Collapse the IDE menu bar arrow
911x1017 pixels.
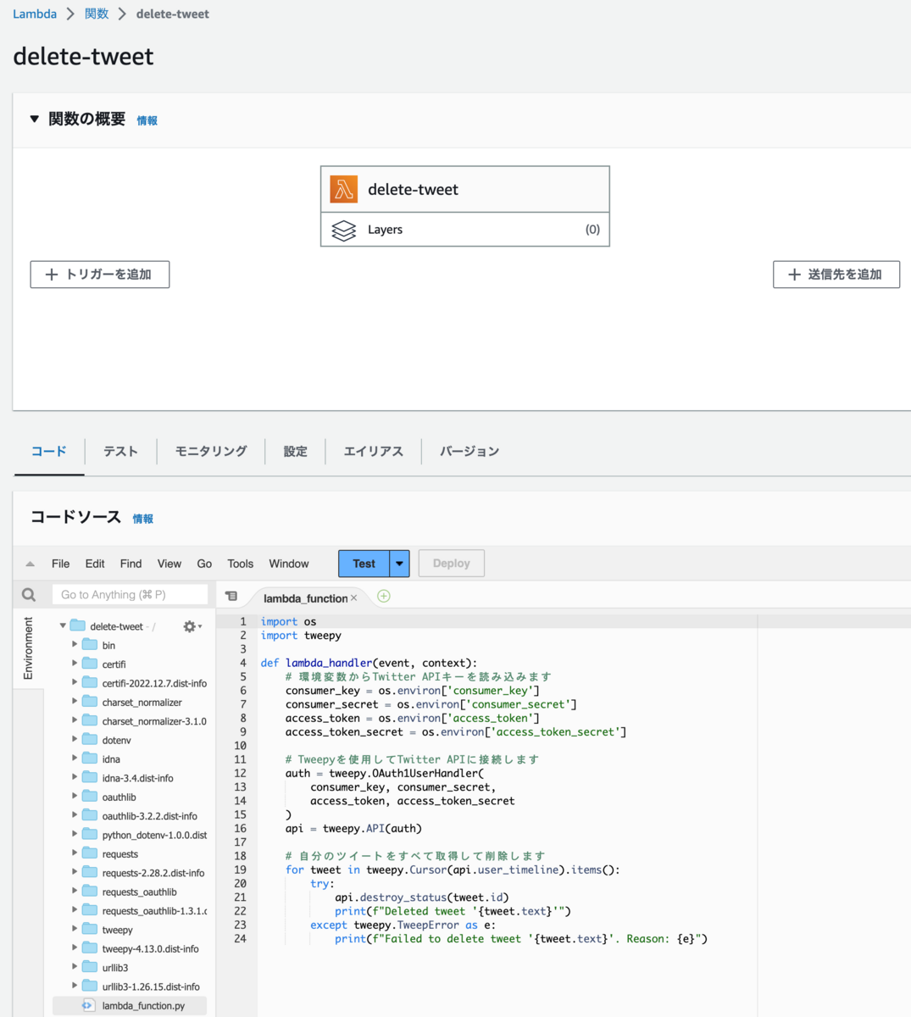point(31,564)
